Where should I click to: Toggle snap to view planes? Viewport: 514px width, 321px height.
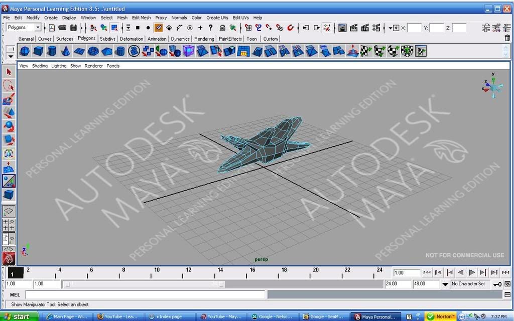(280, 28)
